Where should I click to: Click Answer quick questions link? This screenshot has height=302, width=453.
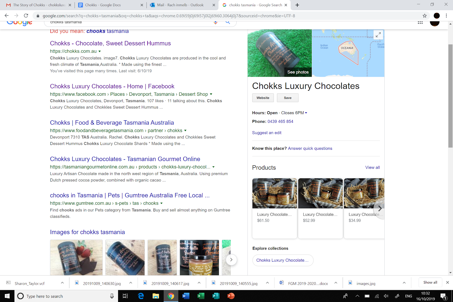pyautogui.click(x=310, y=148)
